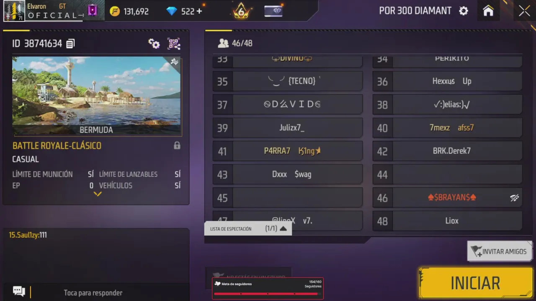The image size is (536, 301).
Task: Show the room QR code
Action: [x=174, y=43]
